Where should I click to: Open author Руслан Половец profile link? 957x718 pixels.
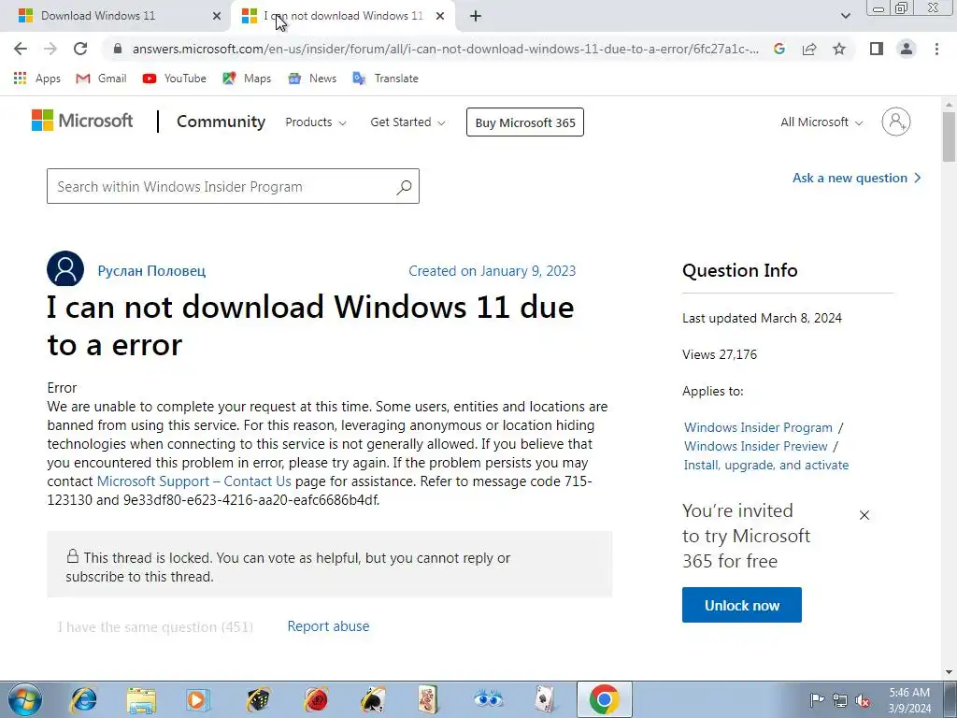151,270
